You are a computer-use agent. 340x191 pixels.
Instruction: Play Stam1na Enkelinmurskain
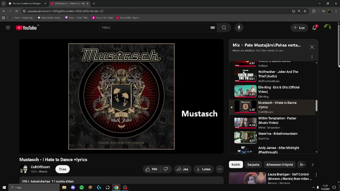coord(272,138)
